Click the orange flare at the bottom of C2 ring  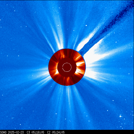point(68,80)
